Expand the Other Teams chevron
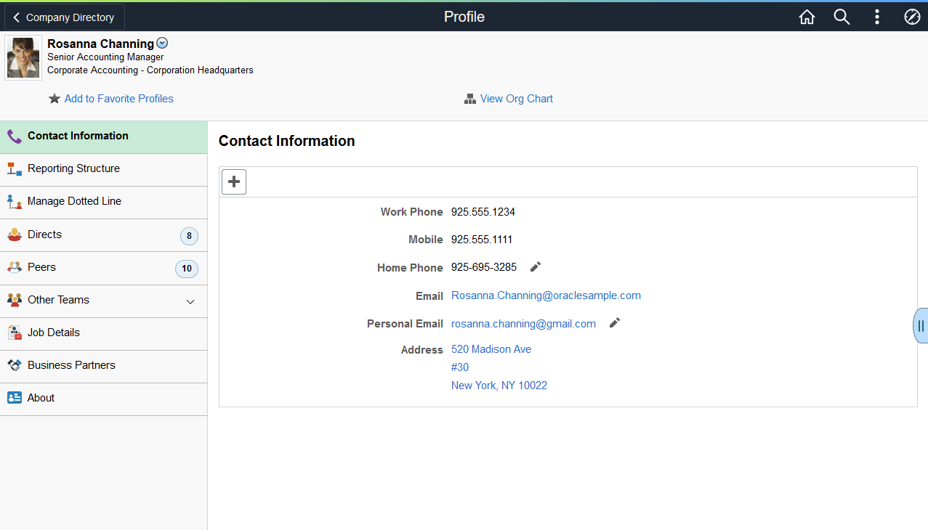928x530 pixels. click(x=190, y=301)
